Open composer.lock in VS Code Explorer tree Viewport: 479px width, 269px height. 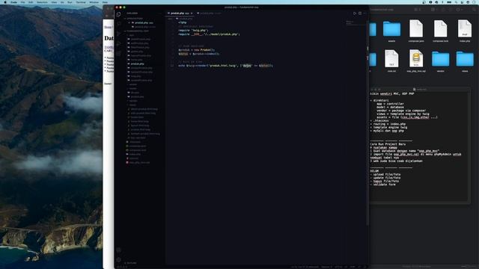pyautogui.click(x=138, y=150)
